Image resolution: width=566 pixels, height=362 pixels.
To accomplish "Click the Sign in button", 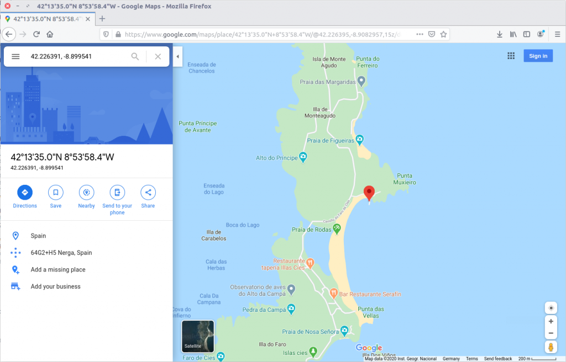I will point(538,56).
